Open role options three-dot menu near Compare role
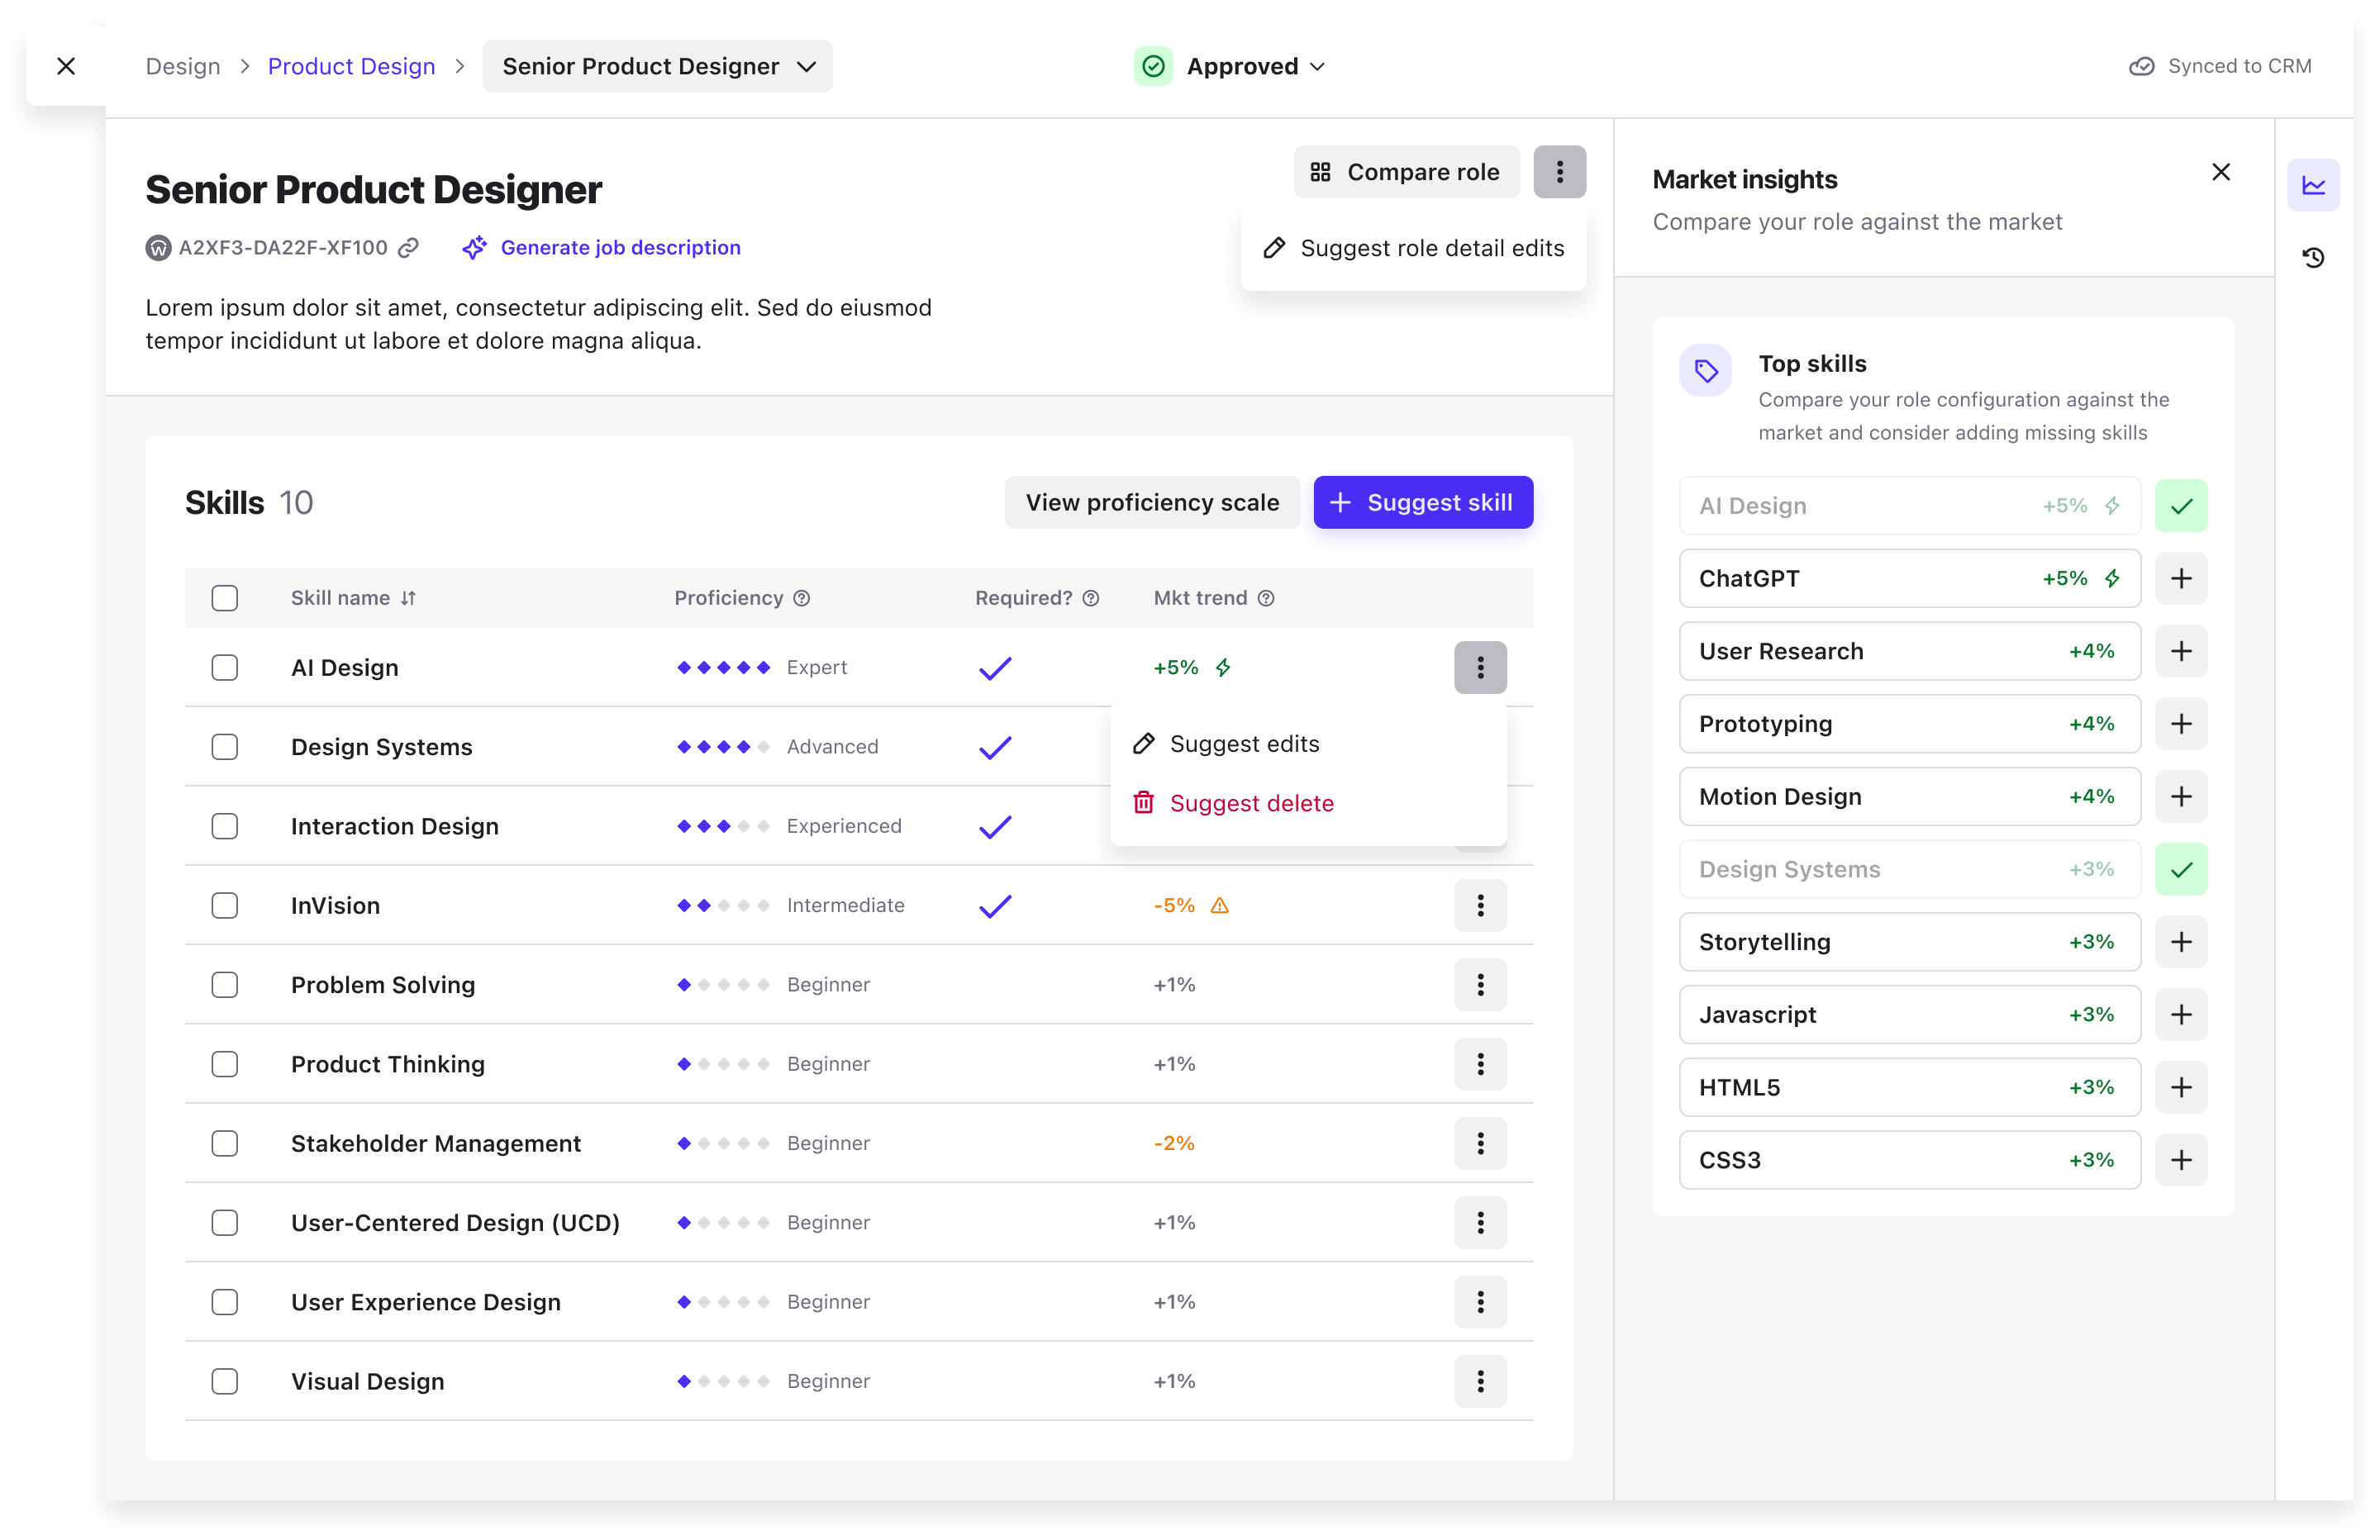The height and width of the screenshot is (1540, 2380). pyautogui.click(x=1559, y=172)
